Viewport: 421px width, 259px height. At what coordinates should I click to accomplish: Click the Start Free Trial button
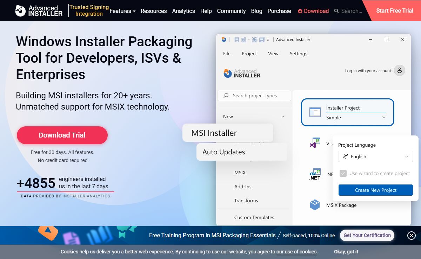coord(395,10)
